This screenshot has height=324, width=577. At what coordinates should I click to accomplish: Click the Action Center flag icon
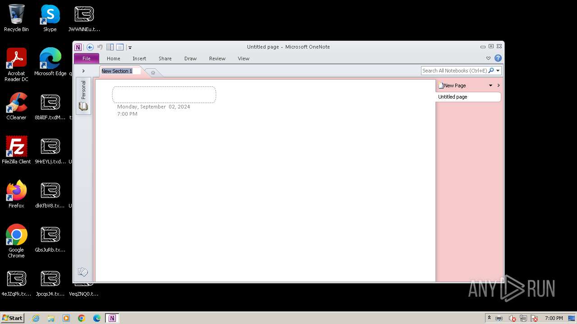point(535,319)
